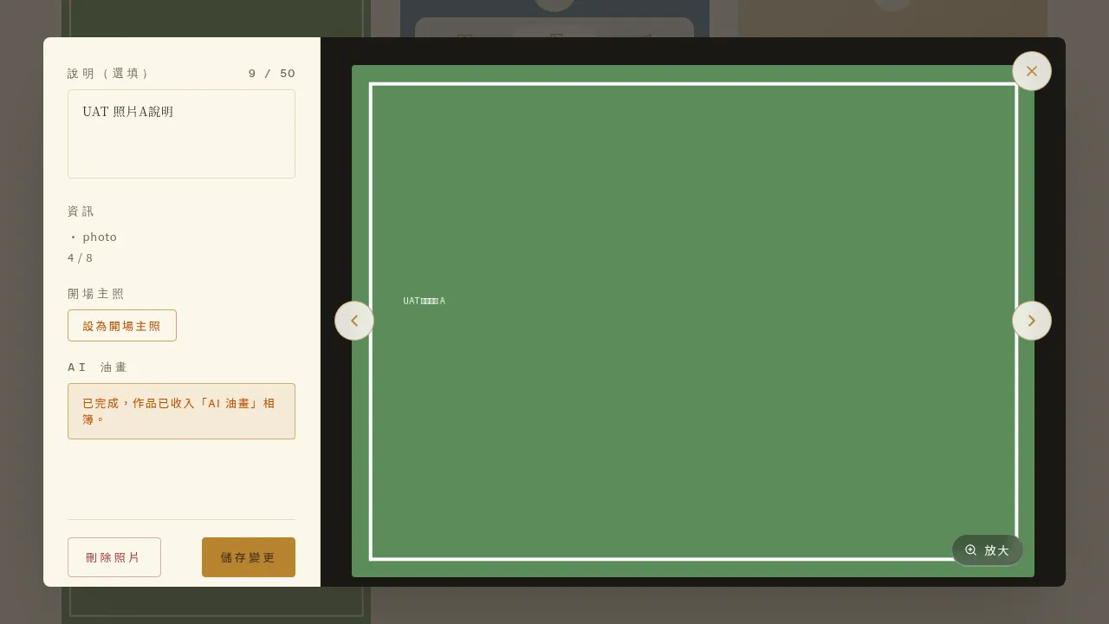Go to the previous photo with left chevron
Image resolution: width=1109 pixels, height=624 pixels.
[354, 321]
